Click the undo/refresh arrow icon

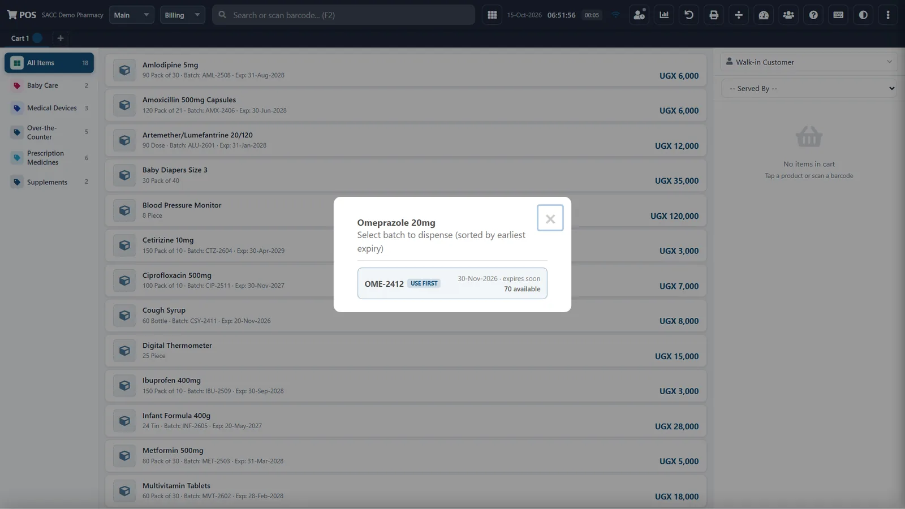tap(689, 15)
